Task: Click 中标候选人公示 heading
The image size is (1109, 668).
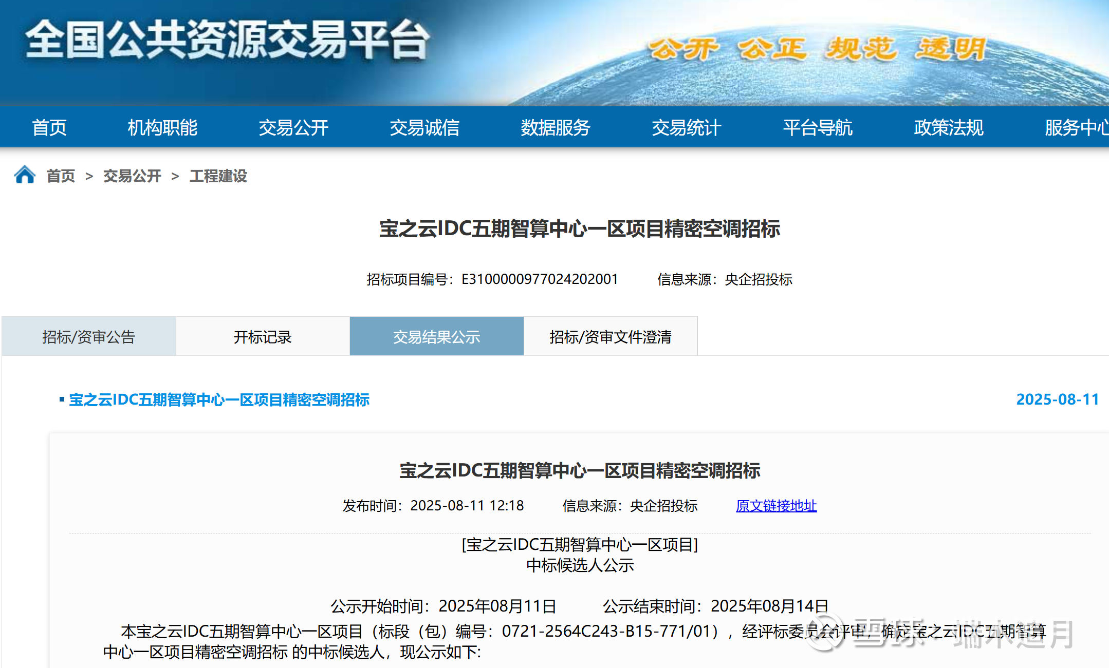Action: point(580,565)
